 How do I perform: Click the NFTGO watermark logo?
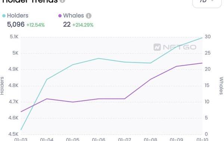coord(175,47)
